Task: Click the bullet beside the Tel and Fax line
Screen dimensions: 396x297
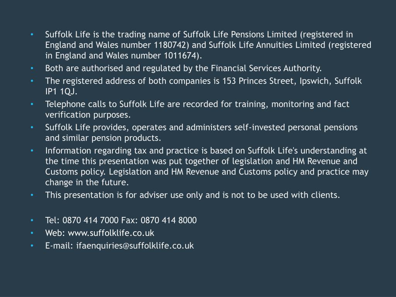Action: tap(32, 220)
